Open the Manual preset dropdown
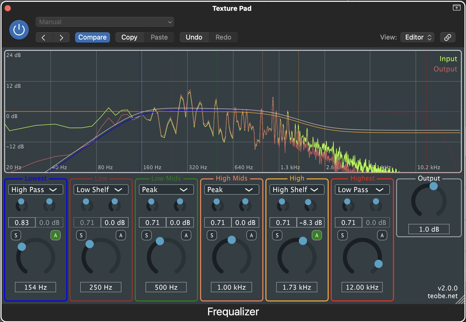Viewport: 466px width, 322px height. click(105, 22)
